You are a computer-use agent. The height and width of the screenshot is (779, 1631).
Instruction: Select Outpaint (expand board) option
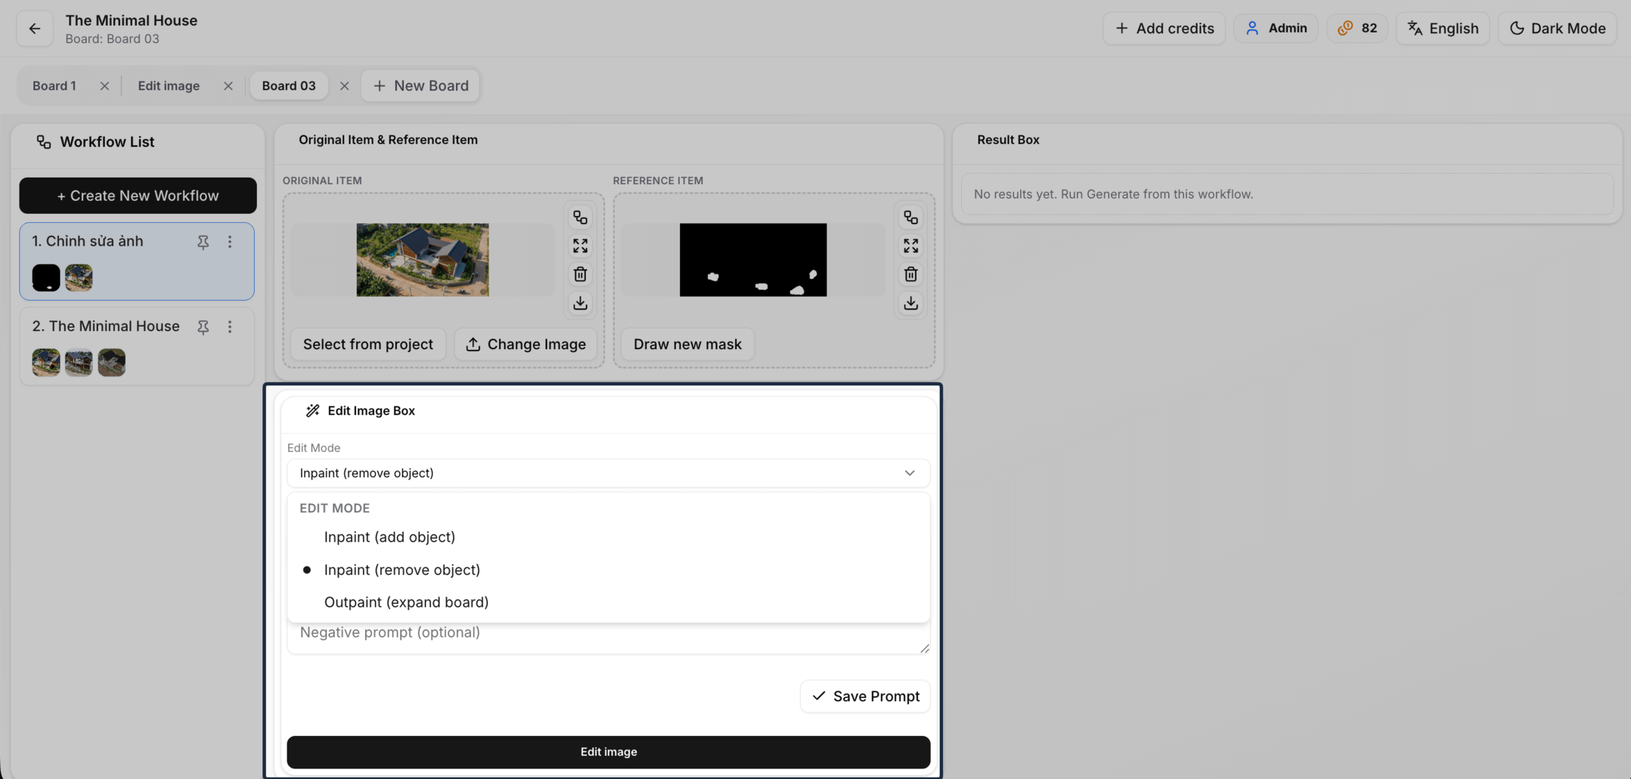click(406, 602)
